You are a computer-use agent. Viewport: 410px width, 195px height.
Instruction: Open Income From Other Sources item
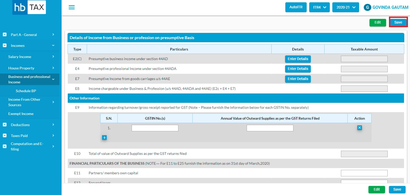[x=24, y=102]
